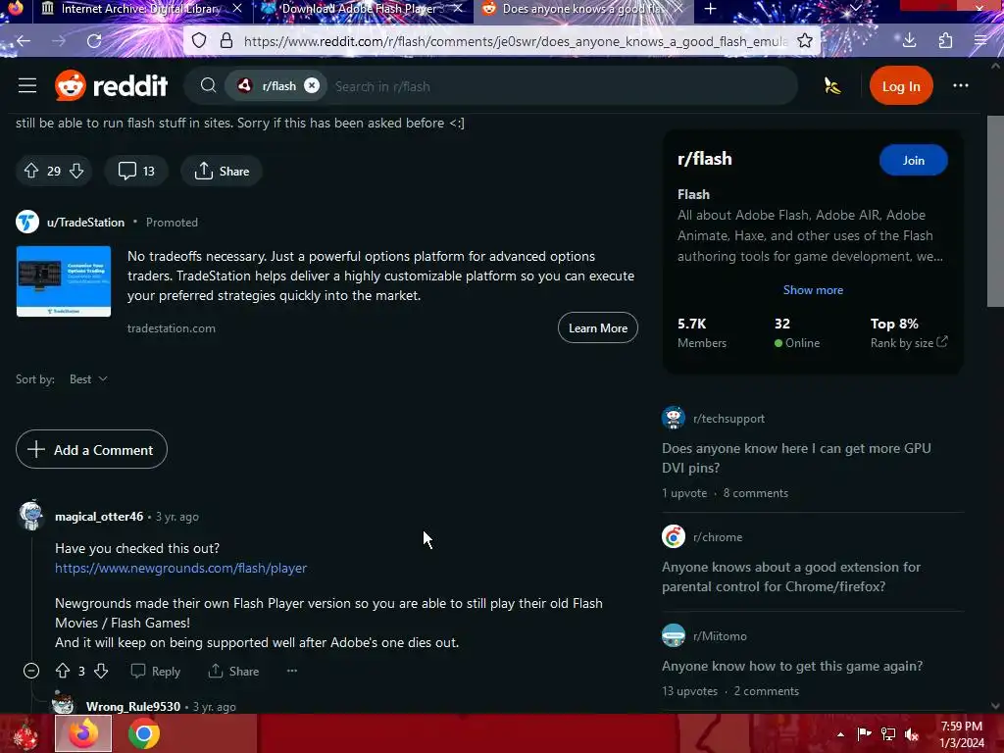Screen dimensions: 1004x753
Task: Open the GPU DVI pins post
Action: click(x=796, y=458)
